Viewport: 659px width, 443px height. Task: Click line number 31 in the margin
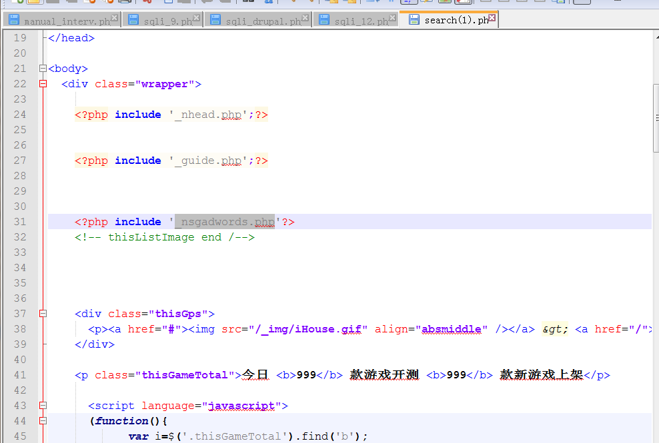[x=20, y=222]
